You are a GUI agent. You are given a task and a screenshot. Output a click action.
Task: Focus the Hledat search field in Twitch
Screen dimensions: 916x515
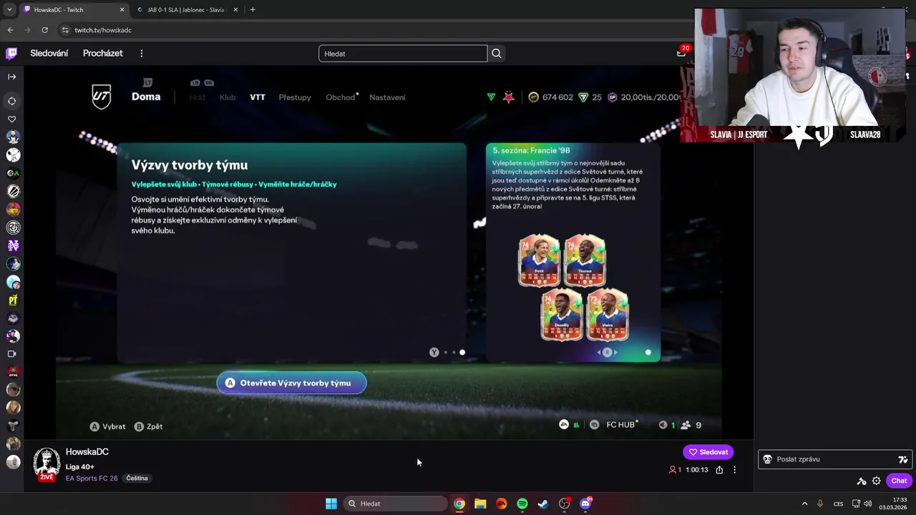[403, 54]
